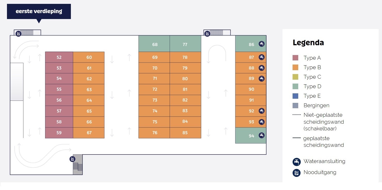Click emergency exit icon at top-left stairs
This screenshot has width=382, height=190.
point(18,33)
